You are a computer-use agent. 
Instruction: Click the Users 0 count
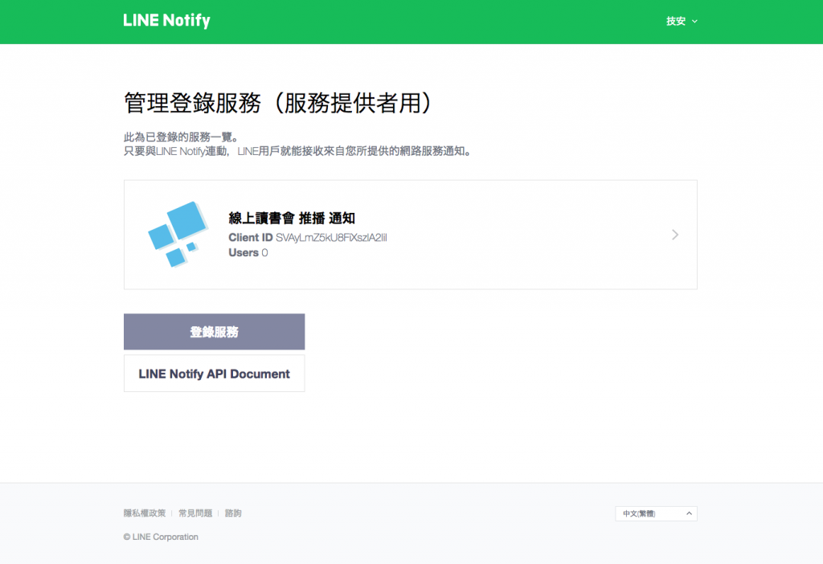click(248, 253)
